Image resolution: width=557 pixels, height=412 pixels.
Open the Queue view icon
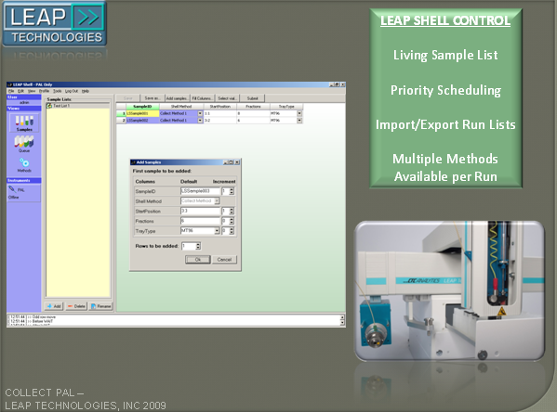pyautogui.click(x=24, y=144)
